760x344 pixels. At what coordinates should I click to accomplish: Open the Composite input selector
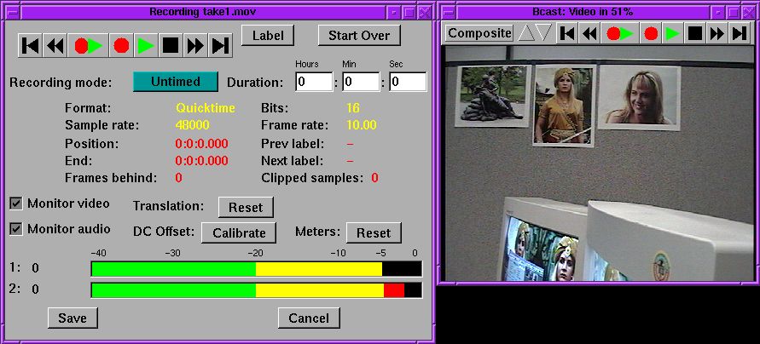click(479, 33)
